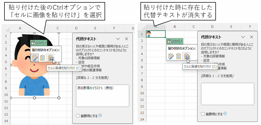Select column F header in left sheet
Viewport: 261px width, 125px height.
click(x=114, y=28)
